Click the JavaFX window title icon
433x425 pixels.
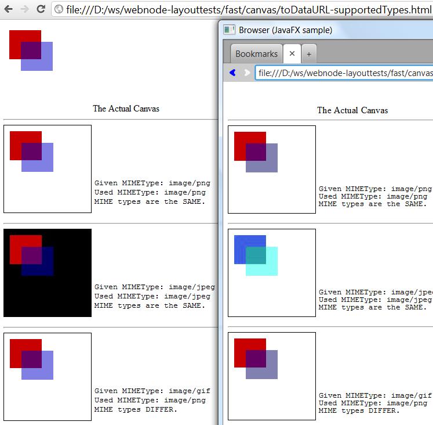pos(230,30)
